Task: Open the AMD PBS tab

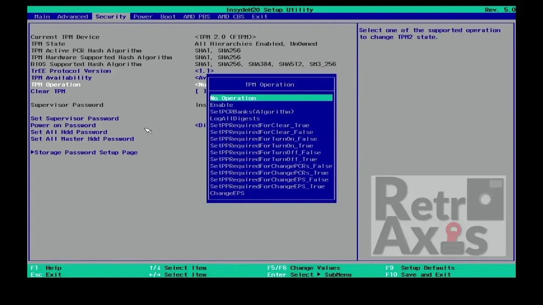Action: 196,17
